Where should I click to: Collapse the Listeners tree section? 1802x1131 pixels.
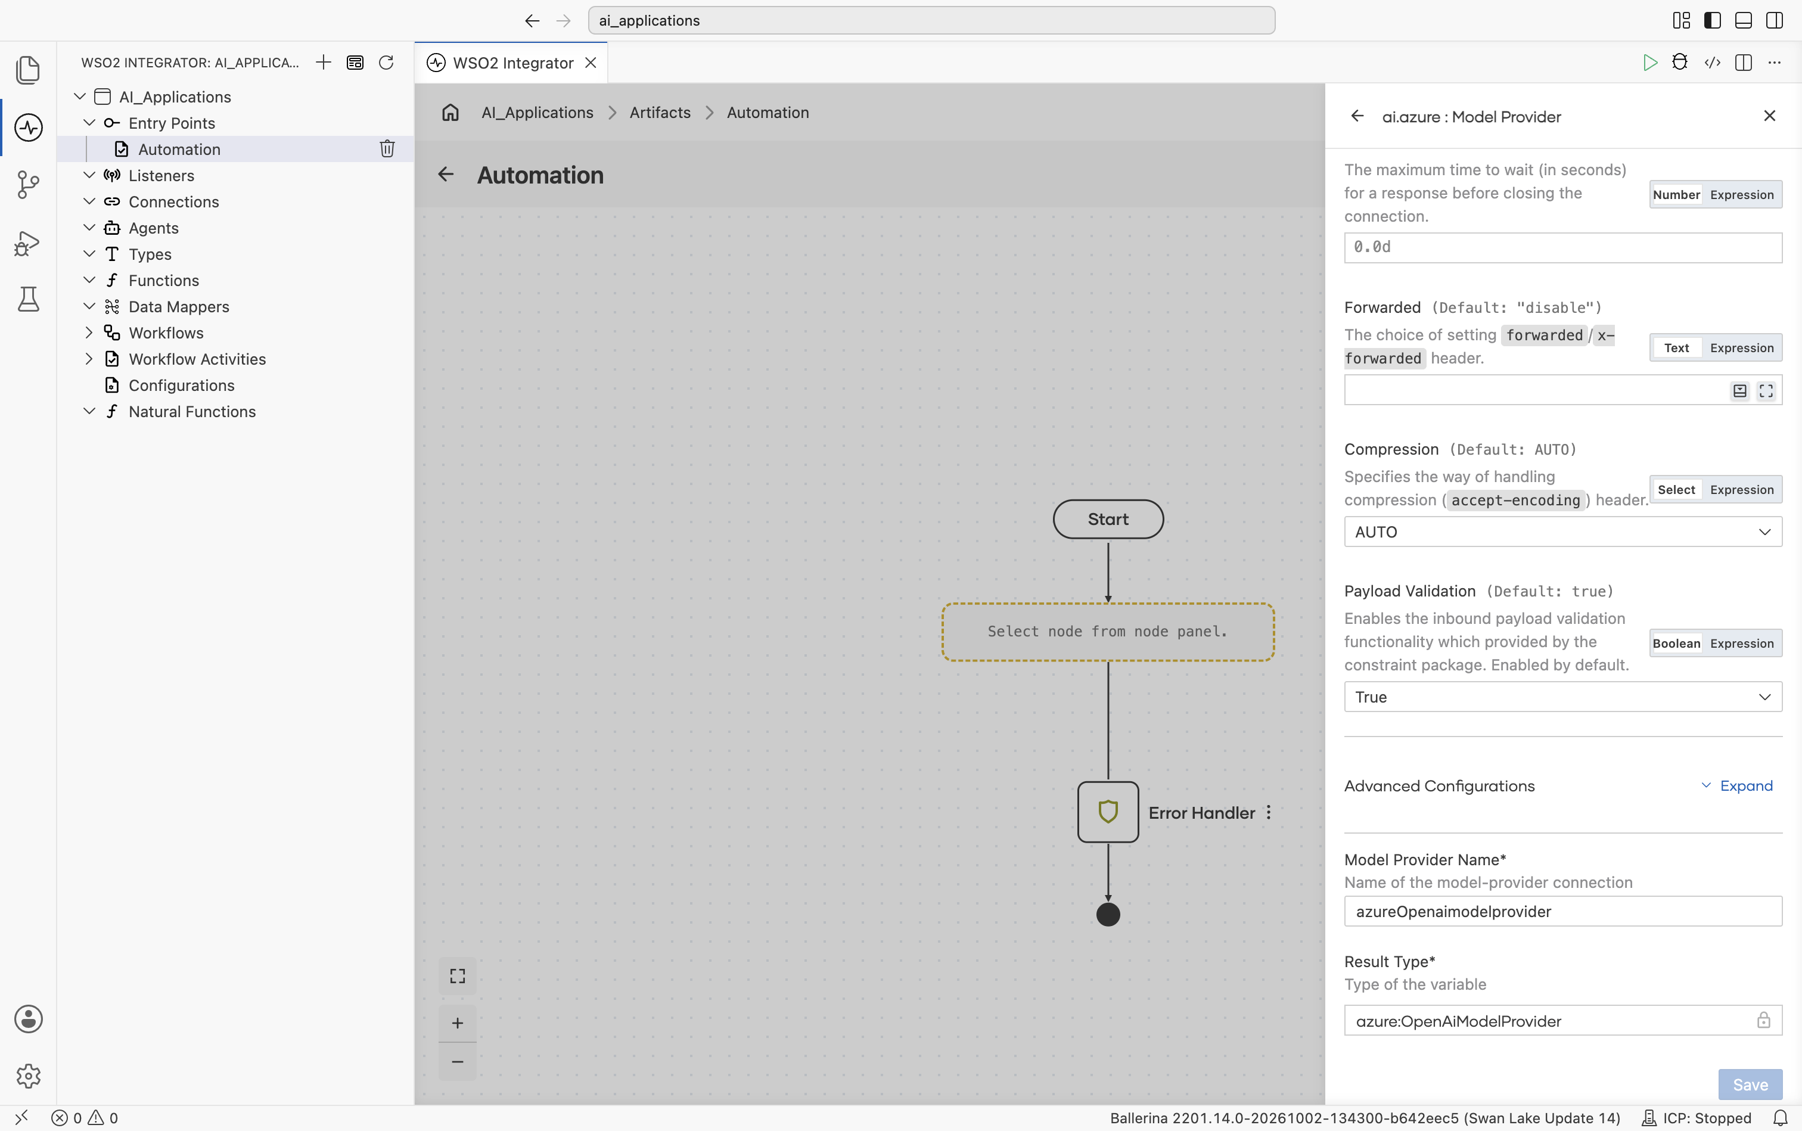[x=89, y=175]
